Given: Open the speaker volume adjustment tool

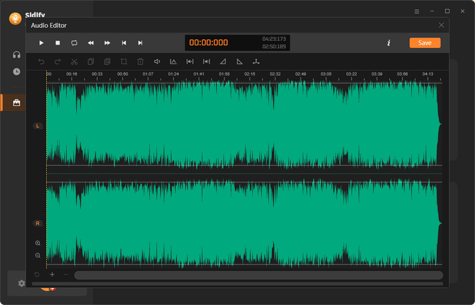Looking at the screenshot, I should pos(157,62).
